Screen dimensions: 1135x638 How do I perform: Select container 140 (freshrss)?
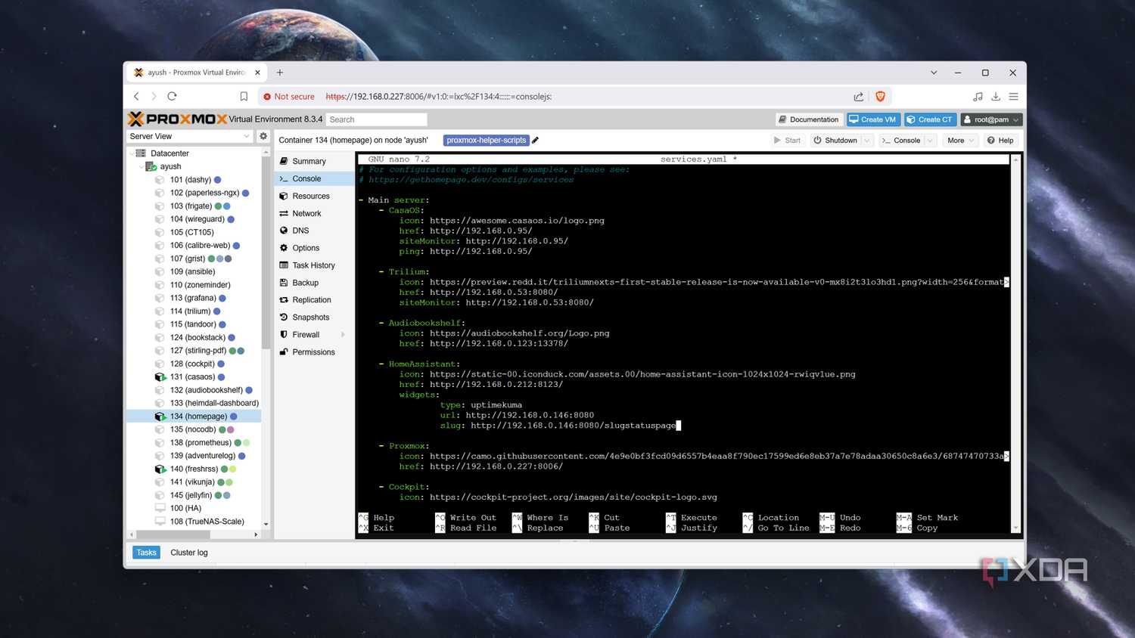tap(194, 469)
